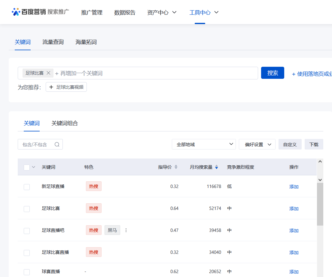Click 热搜 badge for 足球比赛 row
The width and height of the screenshot is (332, 277).
(93, 208)
